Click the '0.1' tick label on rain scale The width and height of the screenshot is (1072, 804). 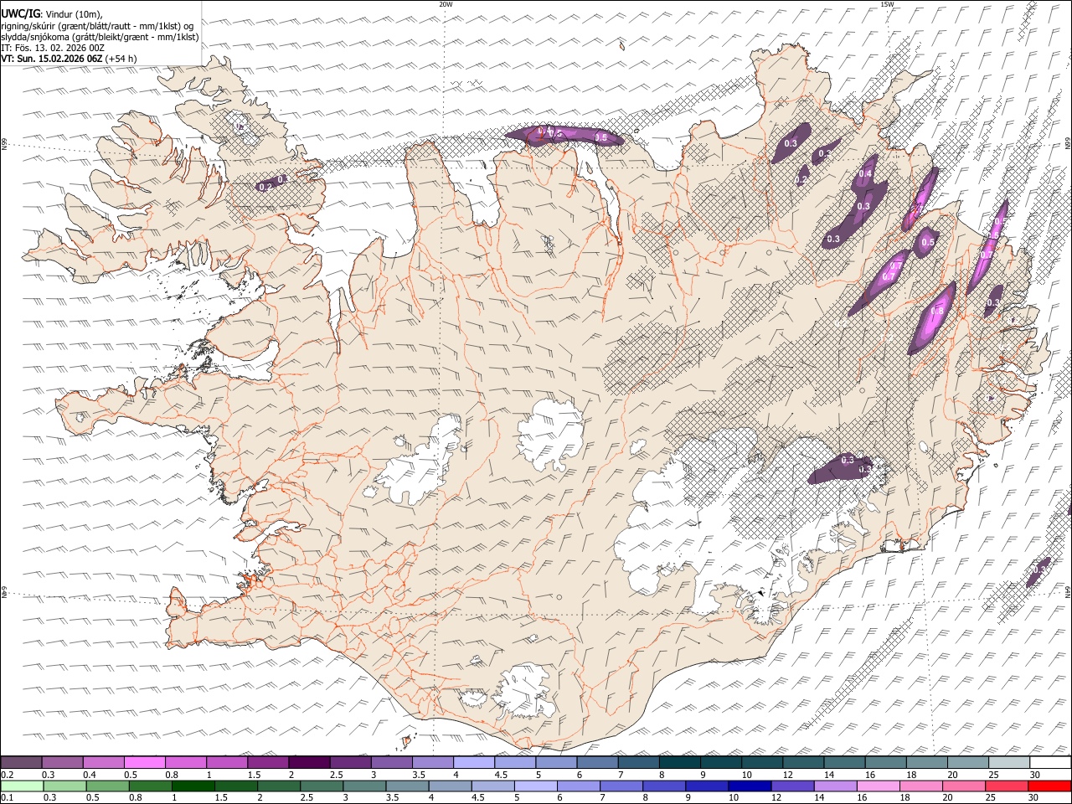click(x=8, y=797)
